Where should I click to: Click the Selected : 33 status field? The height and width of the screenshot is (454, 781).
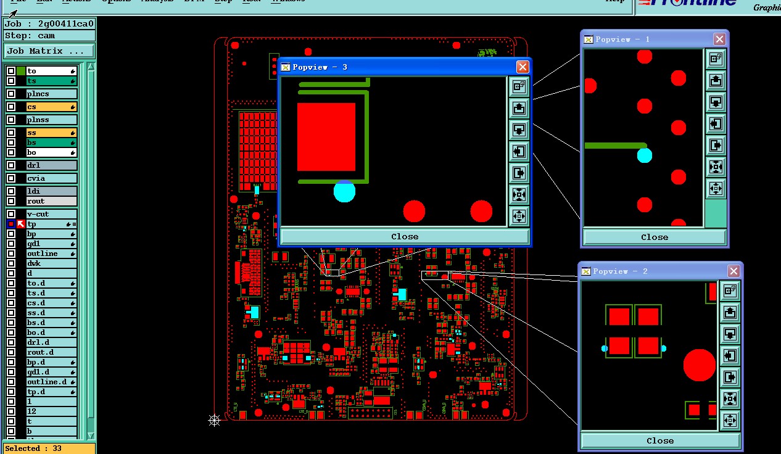pos(49,448)
